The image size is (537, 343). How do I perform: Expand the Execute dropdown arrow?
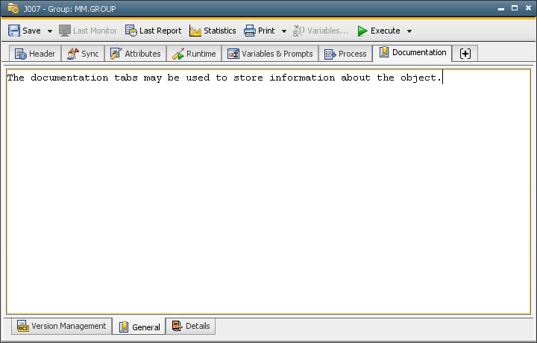[409, 31]
